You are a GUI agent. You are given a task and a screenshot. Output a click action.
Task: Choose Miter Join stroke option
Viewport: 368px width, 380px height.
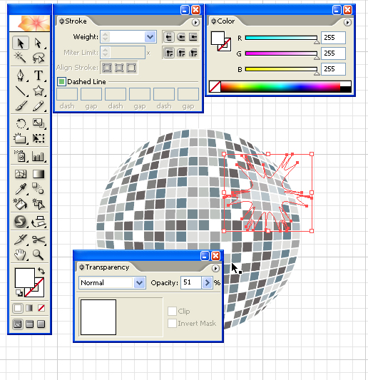pyautogui.click(x=169, y=53)
